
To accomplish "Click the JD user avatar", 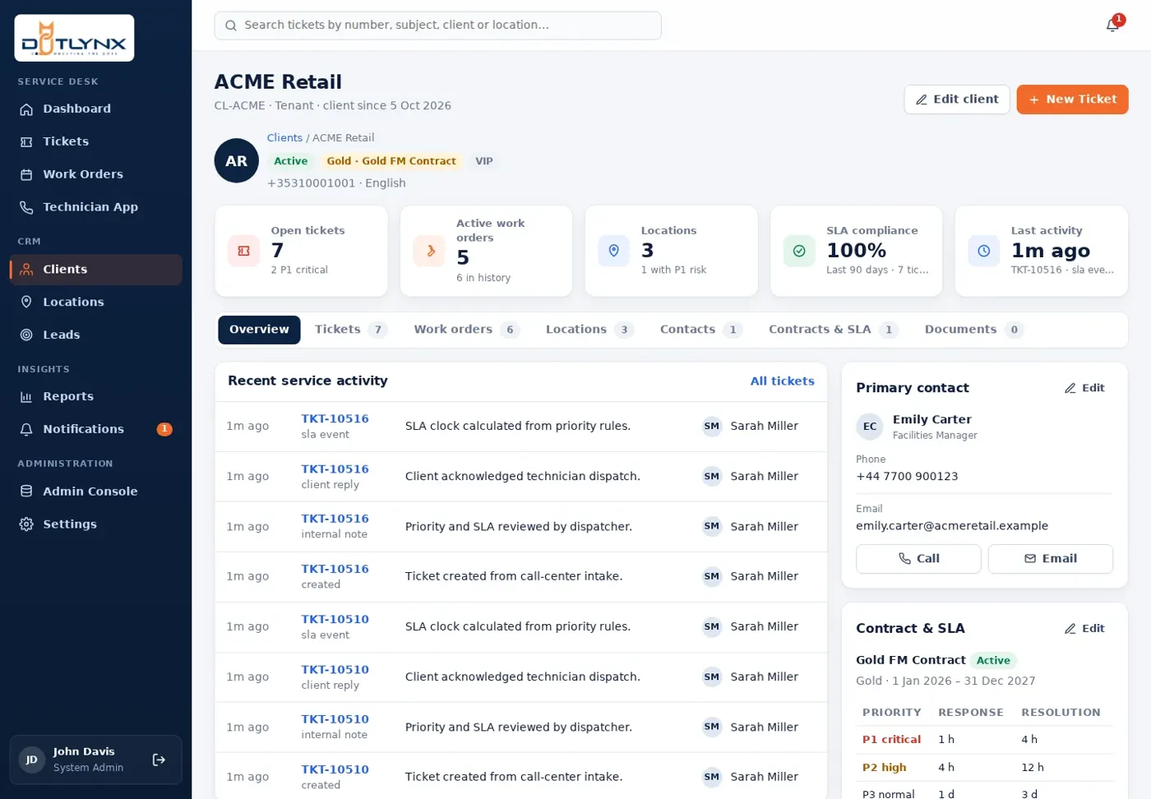I will click(x=32, y=760).
